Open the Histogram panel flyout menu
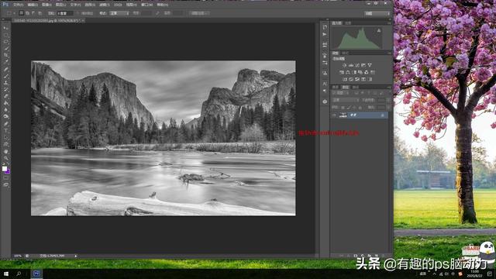 (x=389, y=23)
